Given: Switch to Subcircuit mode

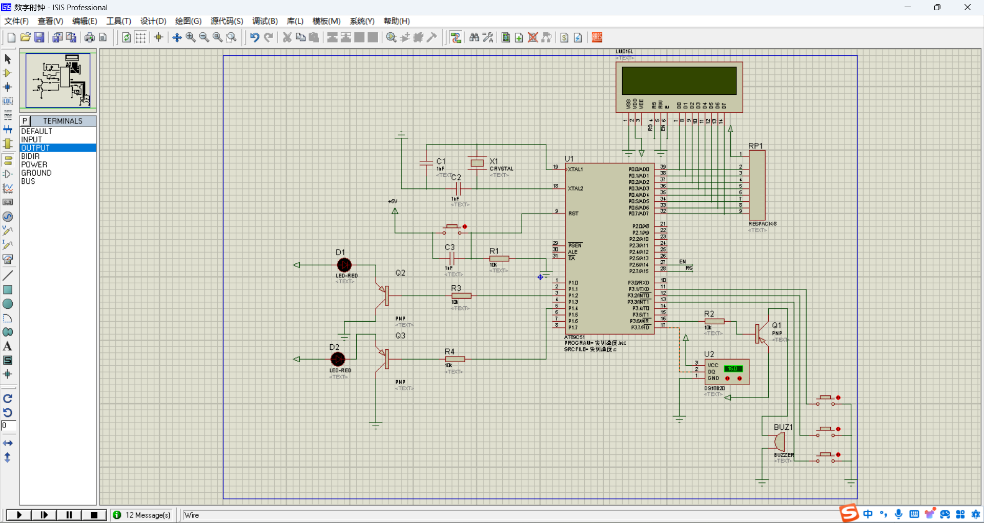Looking at the screenshot, I should (x=8, y=144).
